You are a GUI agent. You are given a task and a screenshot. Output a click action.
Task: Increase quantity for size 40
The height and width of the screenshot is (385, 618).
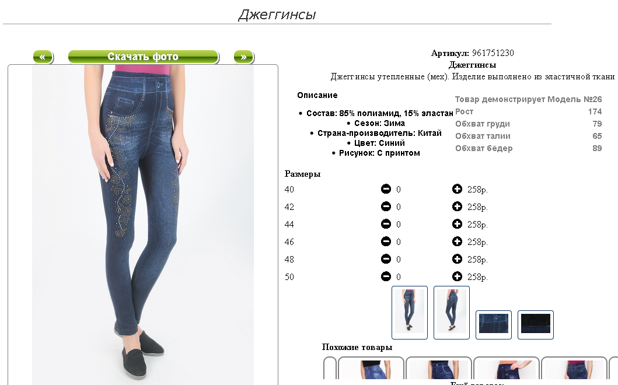coord(457,189)
